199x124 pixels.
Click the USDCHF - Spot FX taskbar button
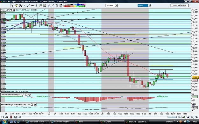(137, 122)
